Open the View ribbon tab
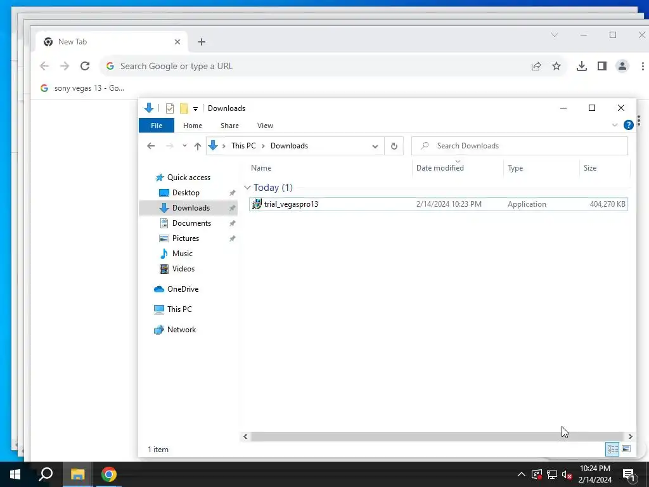649x487 pixels. [x=265, y=126]
